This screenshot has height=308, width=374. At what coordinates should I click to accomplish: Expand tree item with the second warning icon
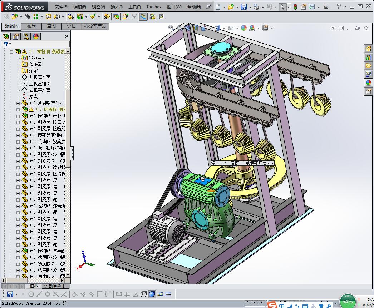tap(18, 110)
